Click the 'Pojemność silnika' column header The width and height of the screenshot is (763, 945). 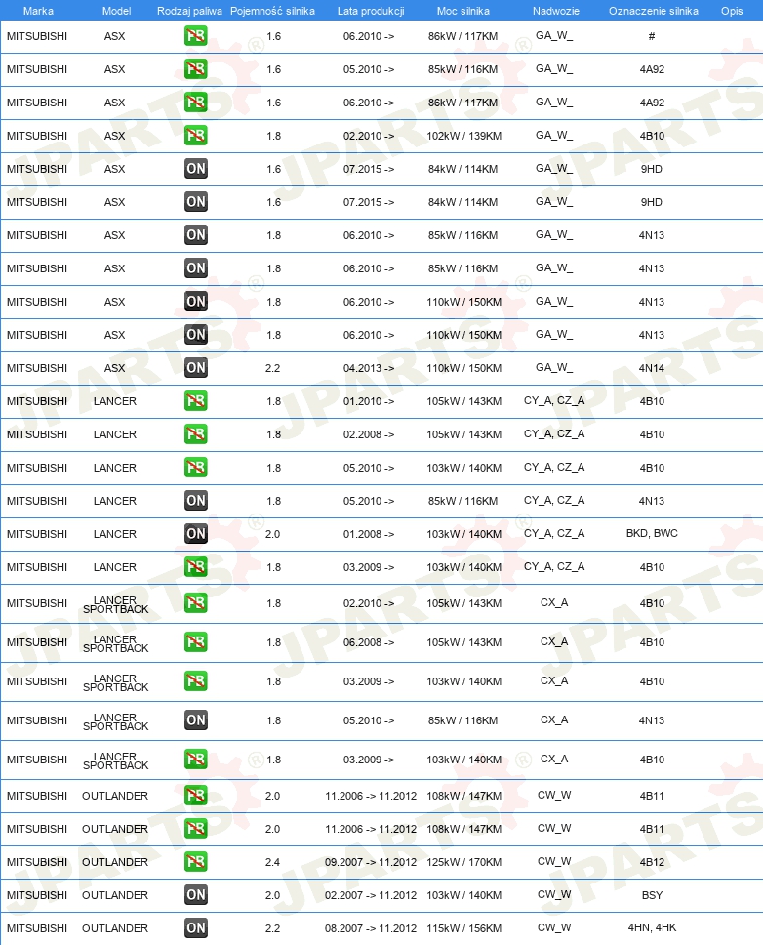click(x=273, y=11)
